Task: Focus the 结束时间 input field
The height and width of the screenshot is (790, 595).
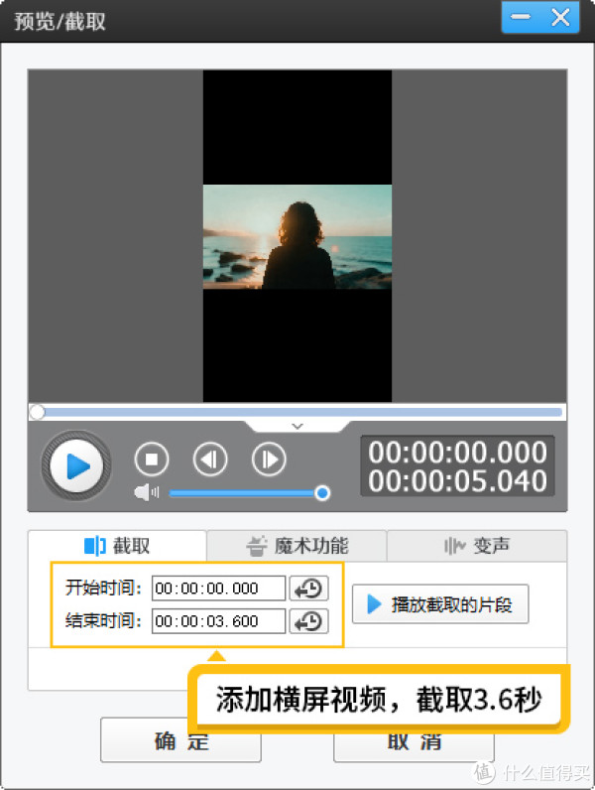Action: 218,621
